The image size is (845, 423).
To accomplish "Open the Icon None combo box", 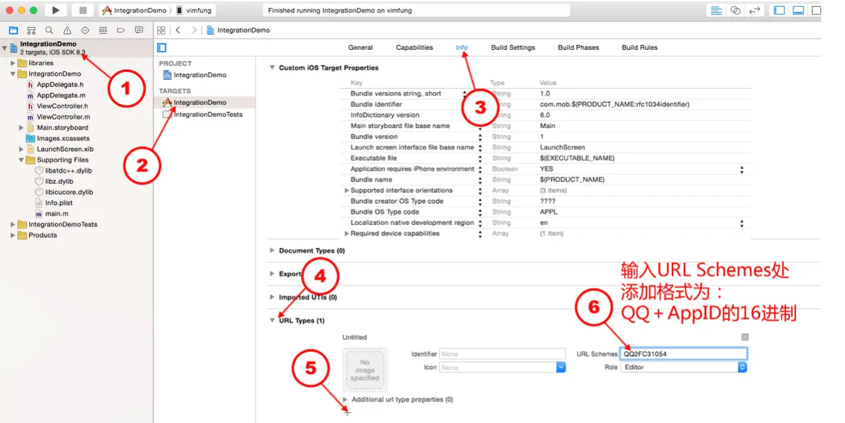I will click(x=502, y=367).
